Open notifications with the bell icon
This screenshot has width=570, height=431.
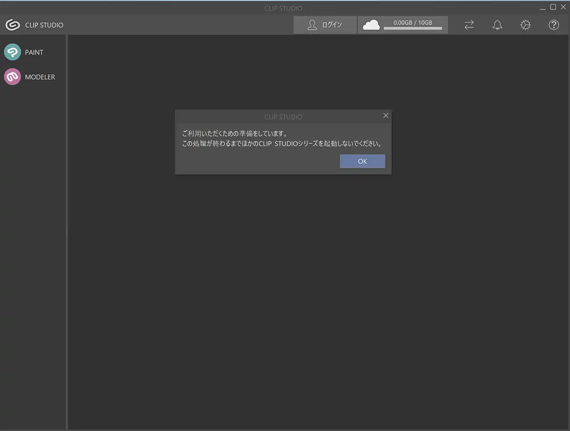click(x=497, y=25)
